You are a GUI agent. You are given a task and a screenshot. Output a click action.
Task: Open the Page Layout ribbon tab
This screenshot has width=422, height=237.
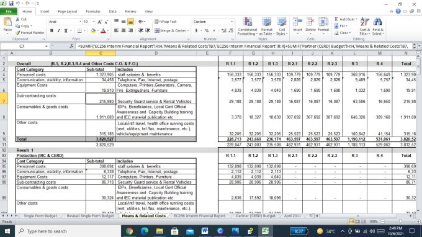click(68, 12)
